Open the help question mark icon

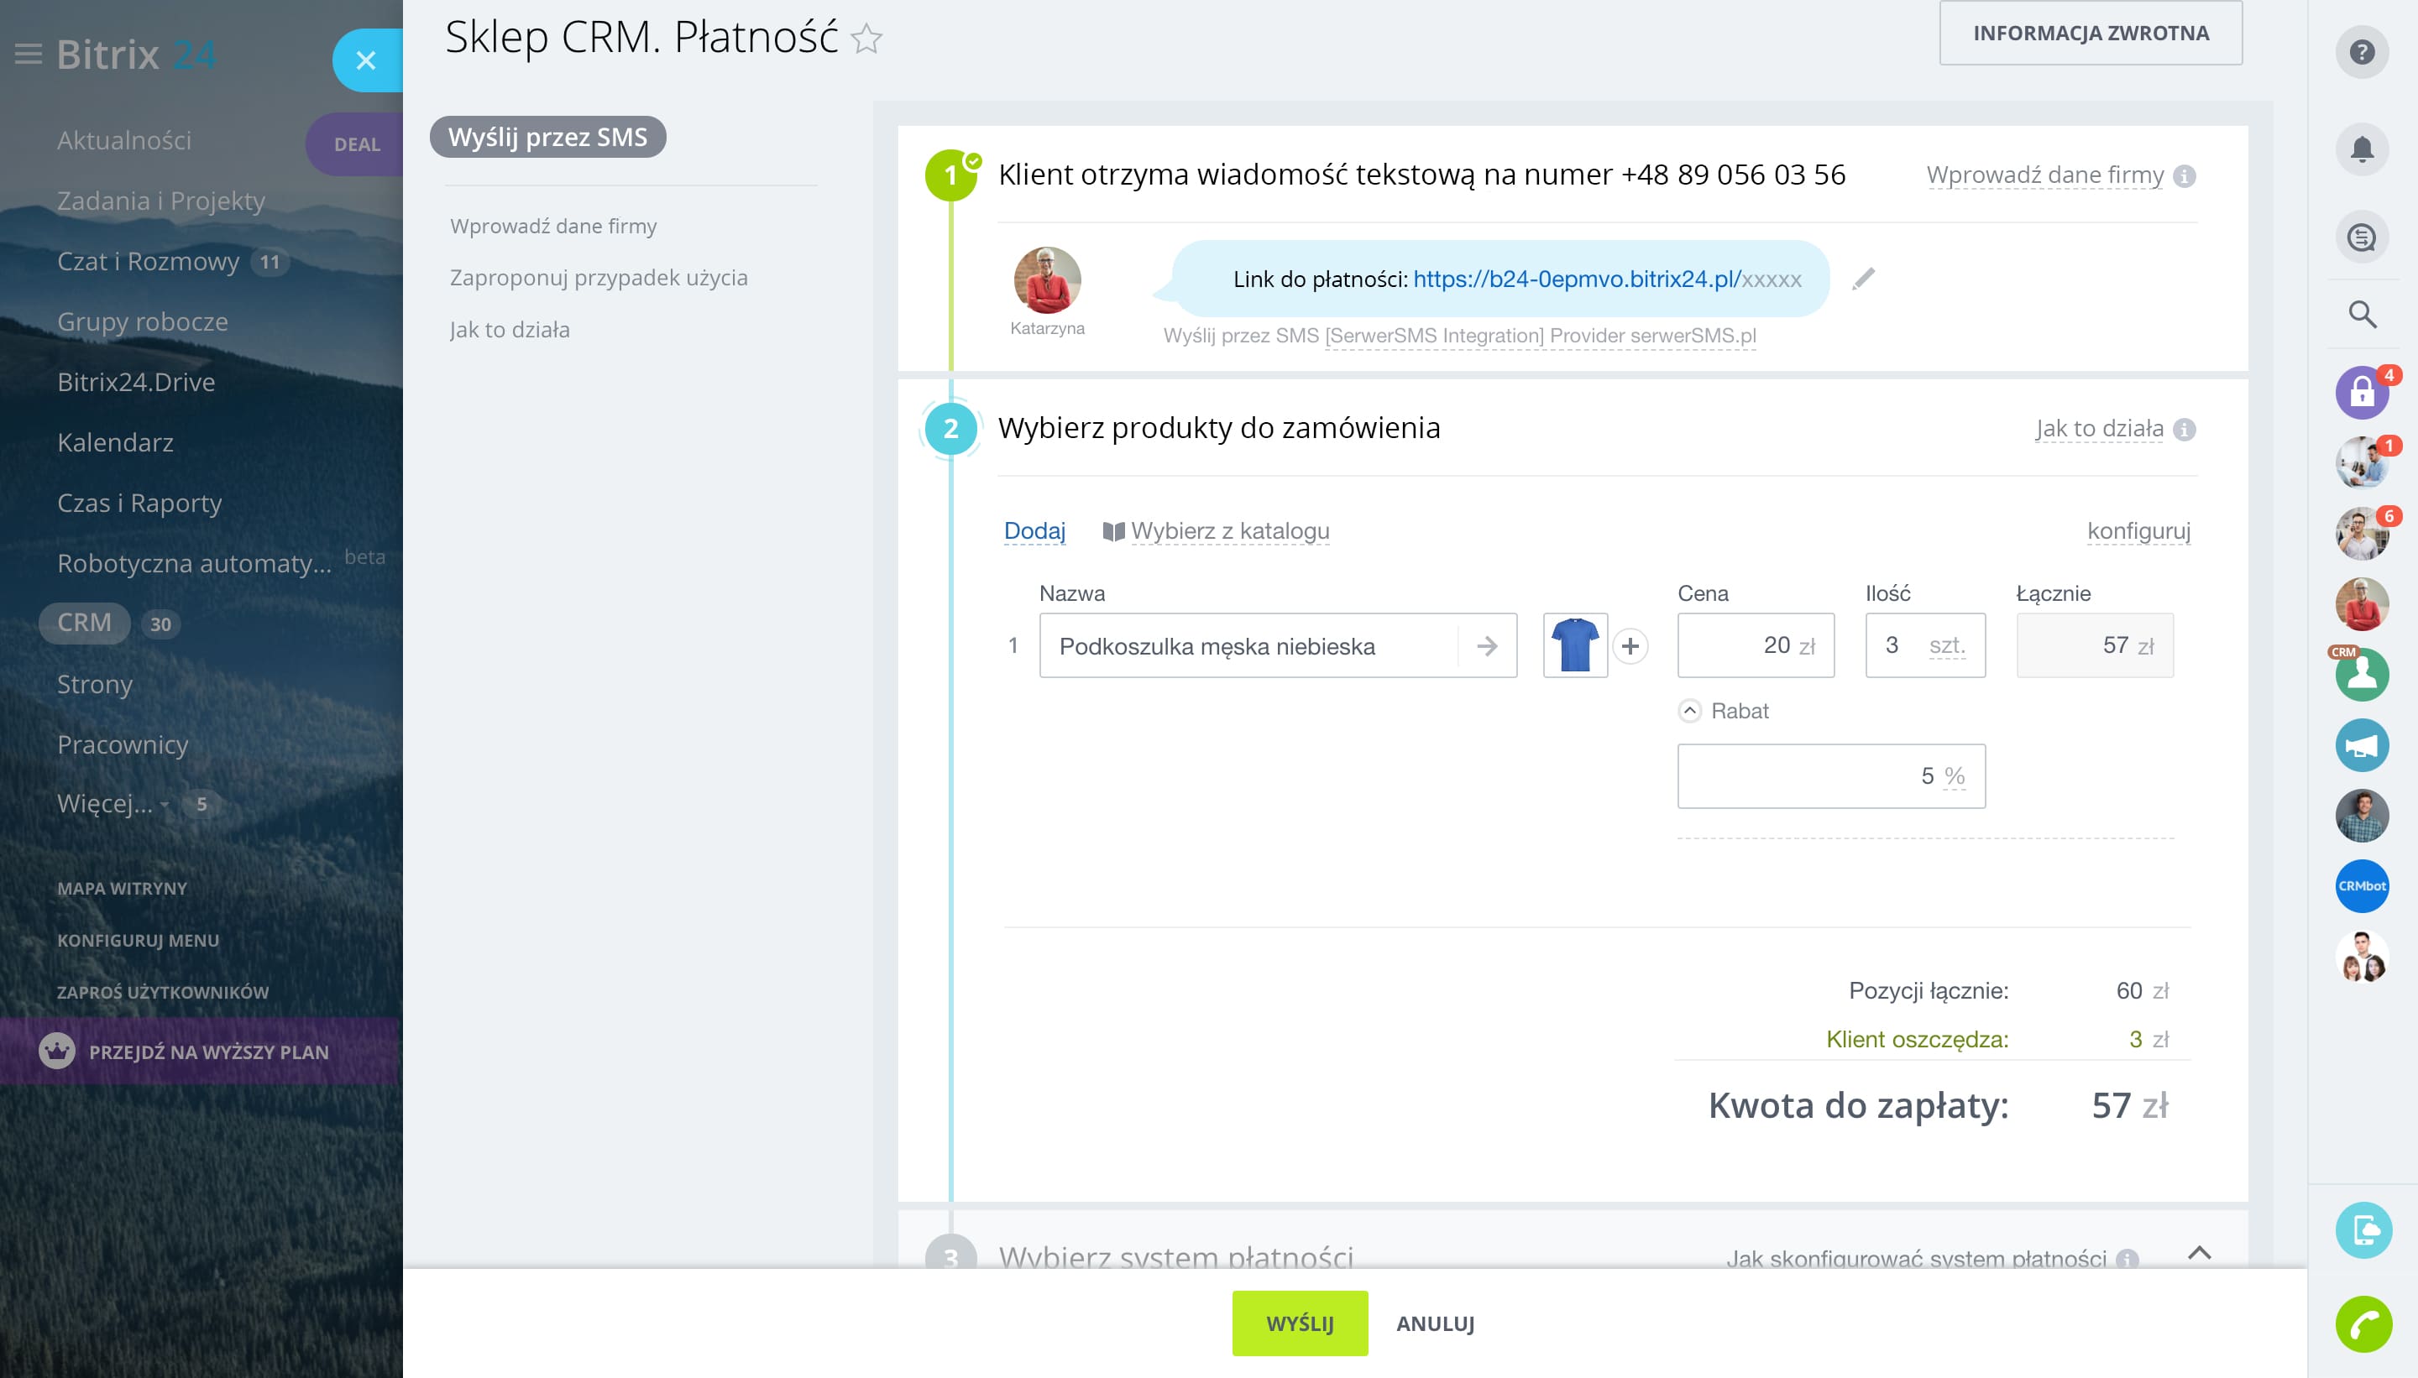[2361, 52]
